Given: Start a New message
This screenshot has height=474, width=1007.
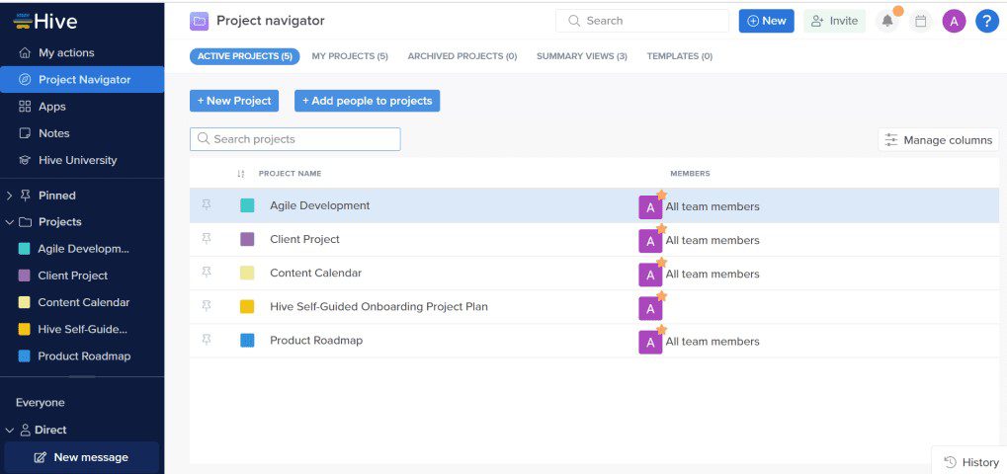Looking at the screenshot, I should click(x=82, y=457).
